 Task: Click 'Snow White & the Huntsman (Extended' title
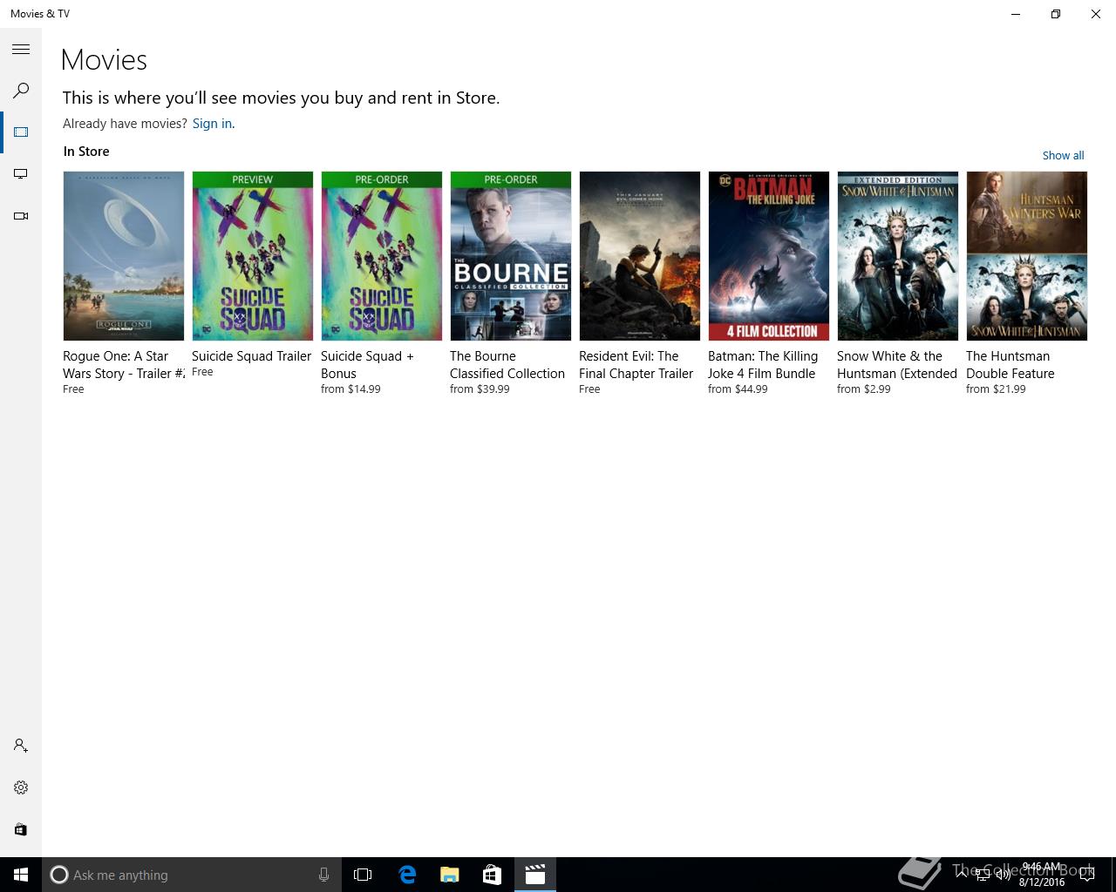[x=897, y=365]
